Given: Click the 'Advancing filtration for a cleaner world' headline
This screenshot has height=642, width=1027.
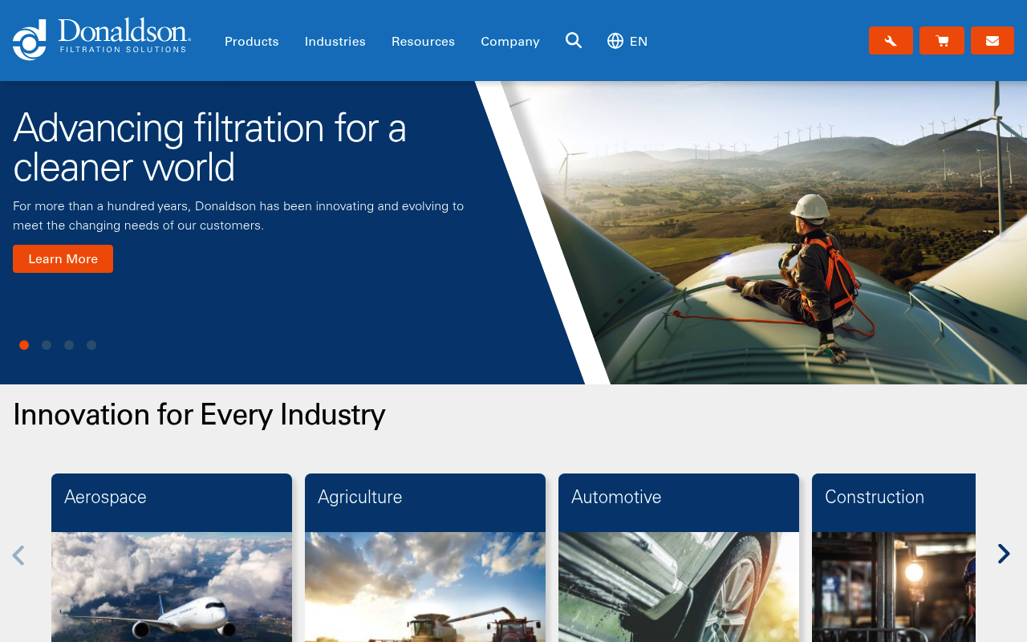Looking at the screenshot, I should click(210, 148).
